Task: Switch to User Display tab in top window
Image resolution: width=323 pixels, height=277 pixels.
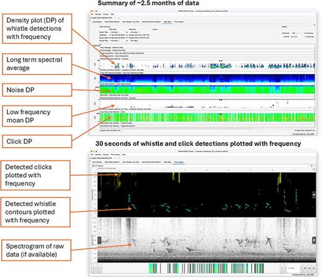Action: coord(97,22)
